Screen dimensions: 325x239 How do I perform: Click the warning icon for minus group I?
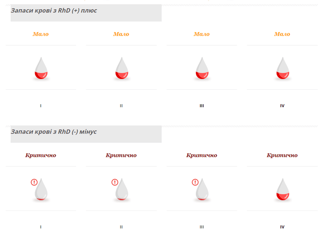tap(34, 182)
